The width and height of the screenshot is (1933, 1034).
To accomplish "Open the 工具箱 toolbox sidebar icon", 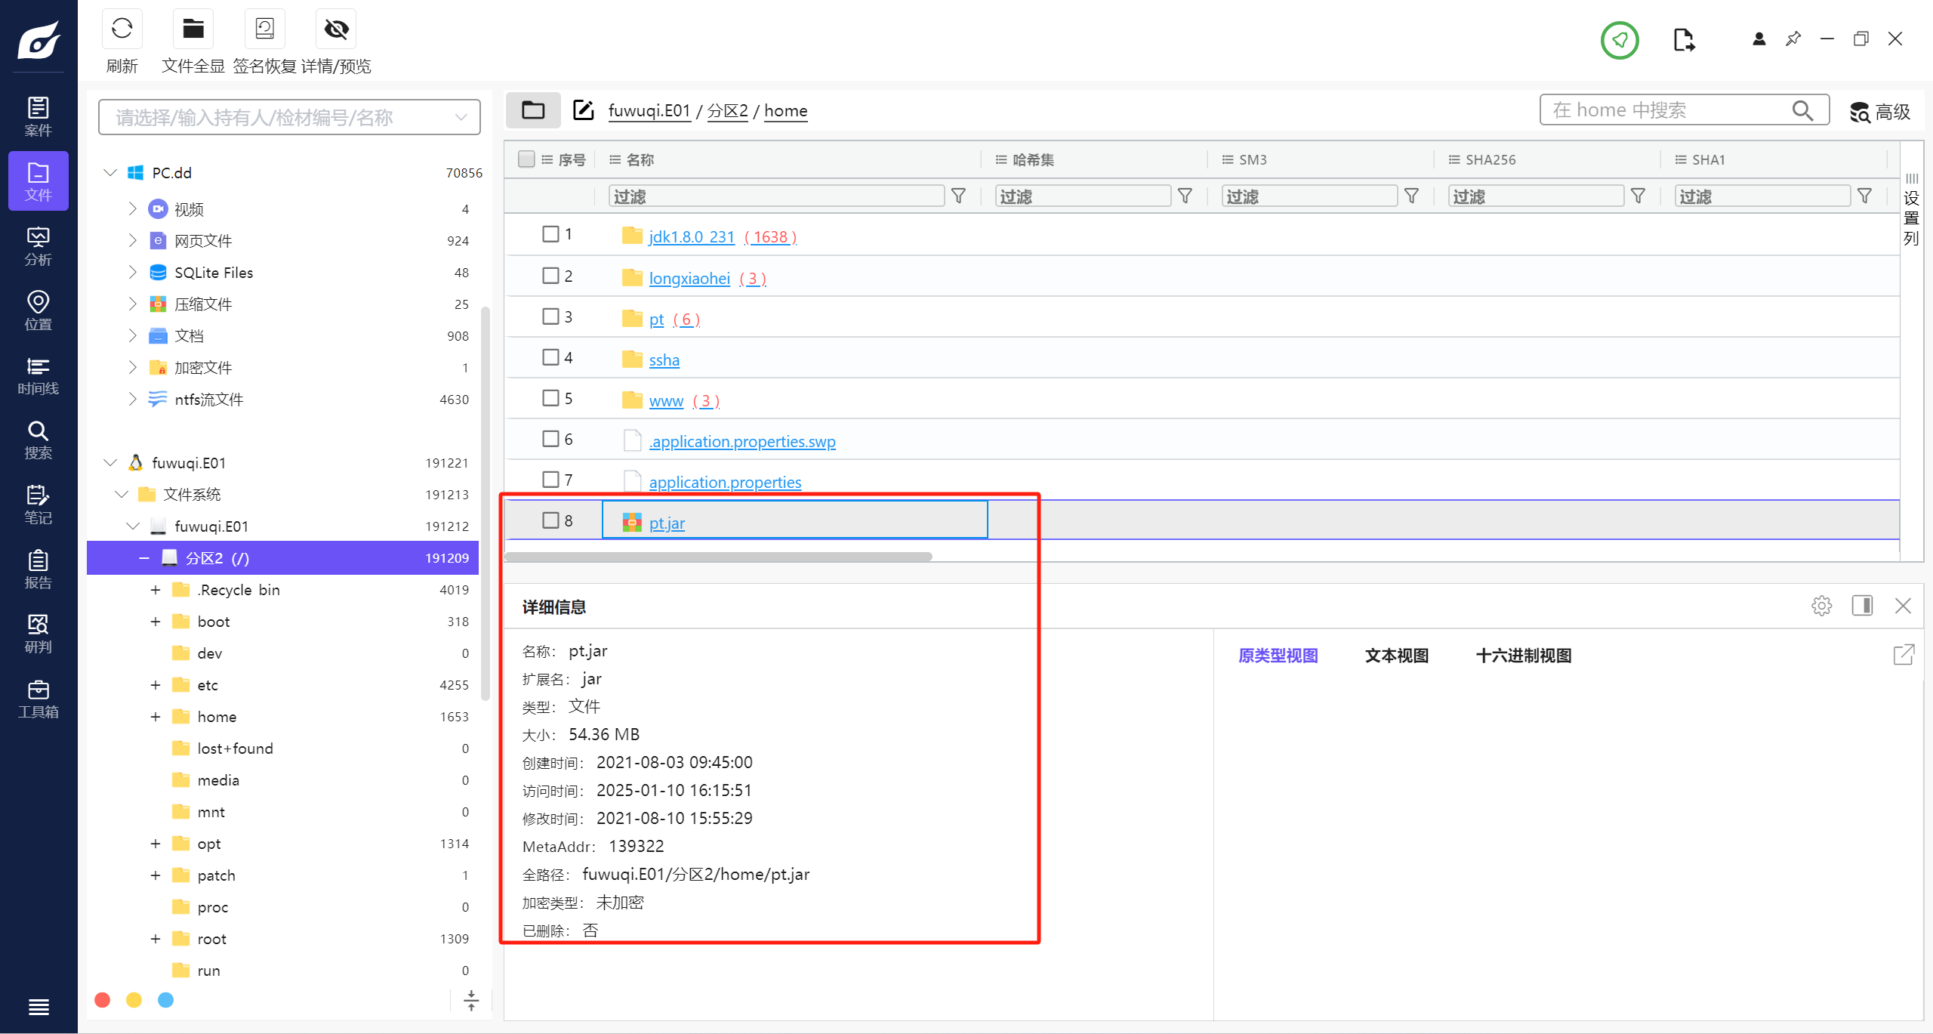I will 38,699.
